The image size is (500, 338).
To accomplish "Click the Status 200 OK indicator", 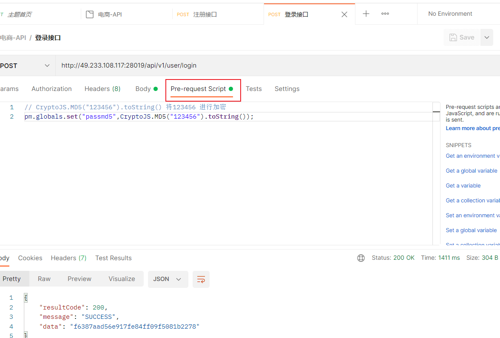I will tap(393, 258).
